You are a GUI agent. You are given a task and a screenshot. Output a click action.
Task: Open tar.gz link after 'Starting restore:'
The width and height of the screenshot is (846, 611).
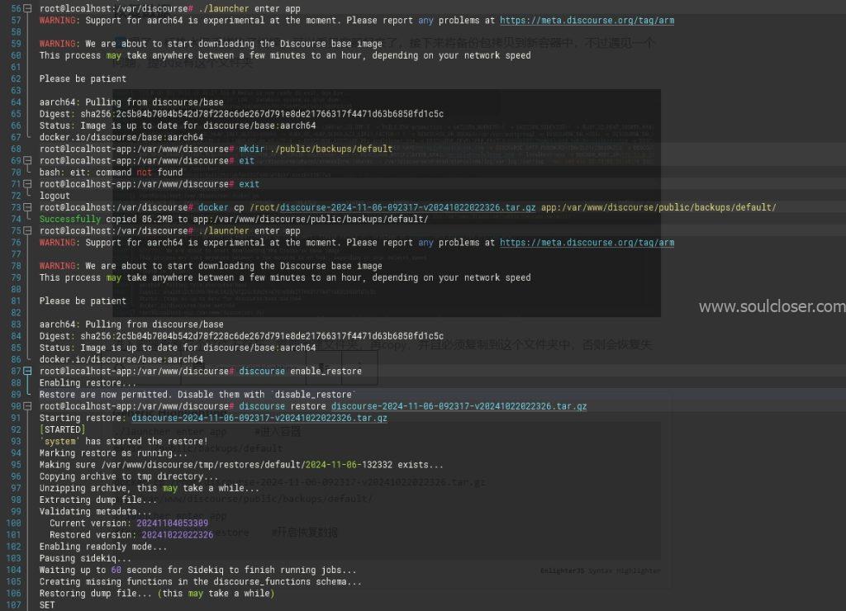[259, 419]
